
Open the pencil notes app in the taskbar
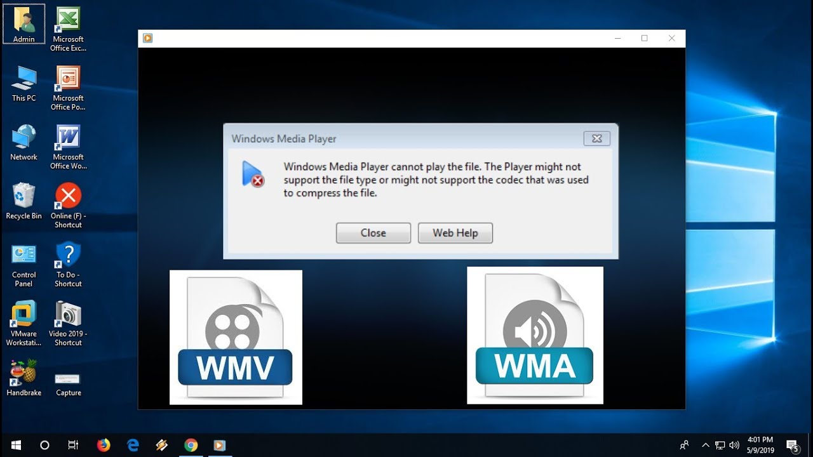pyautogui.click(x=162, y=445)
